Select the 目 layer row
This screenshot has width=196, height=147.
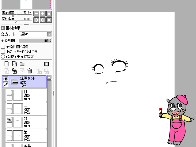(26, 95)
